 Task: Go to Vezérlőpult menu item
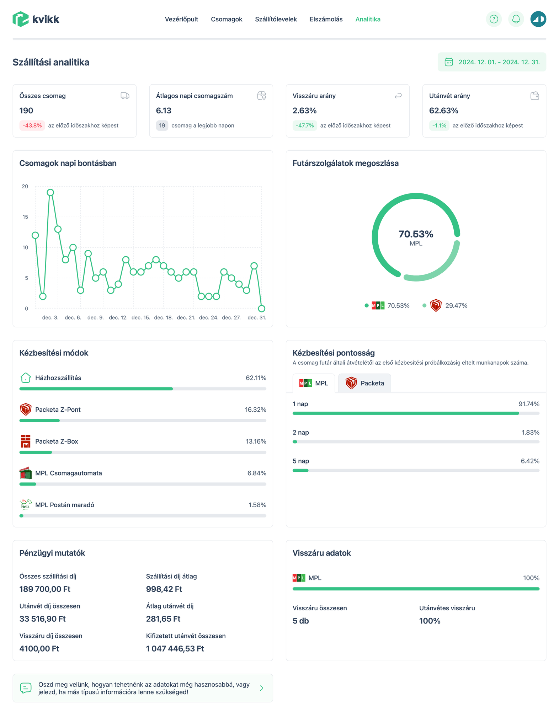(x=181, y=19)
